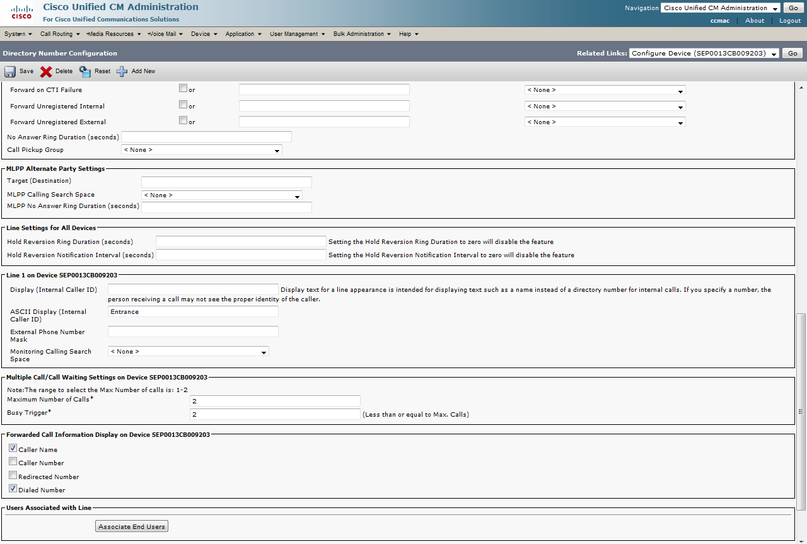
Task: Enable the Caller Number checkbox
Action: click(13, 462)
